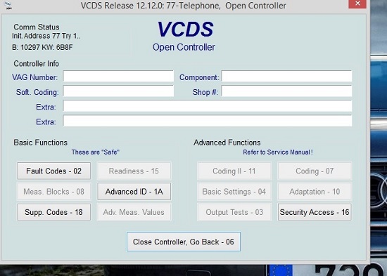Click the Adv. Meas. Values button
387x276 pixels.
point(134,212)
